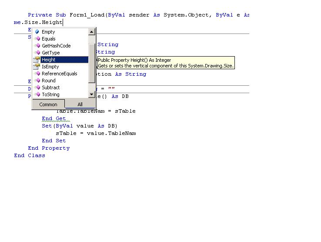The image size is (321, 242).
Task: Click the Round method icon
Action: point(37,81)
